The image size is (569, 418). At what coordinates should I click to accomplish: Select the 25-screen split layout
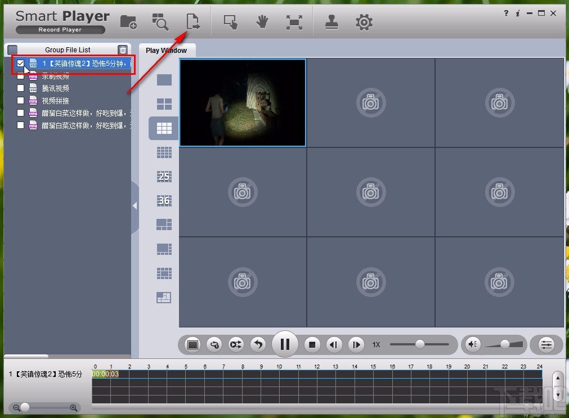163,176
